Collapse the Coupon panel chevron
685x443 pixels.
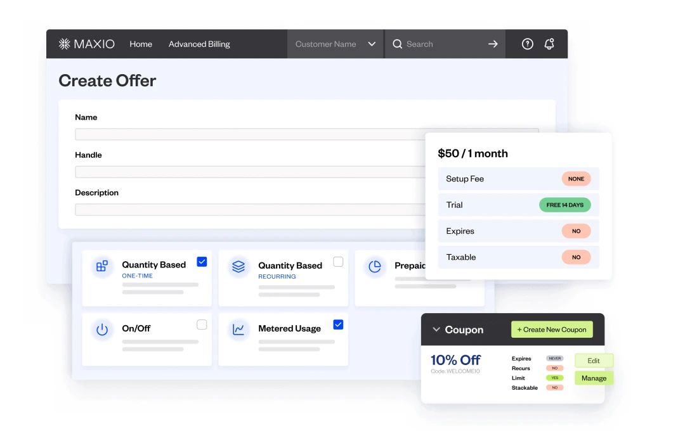436,329
